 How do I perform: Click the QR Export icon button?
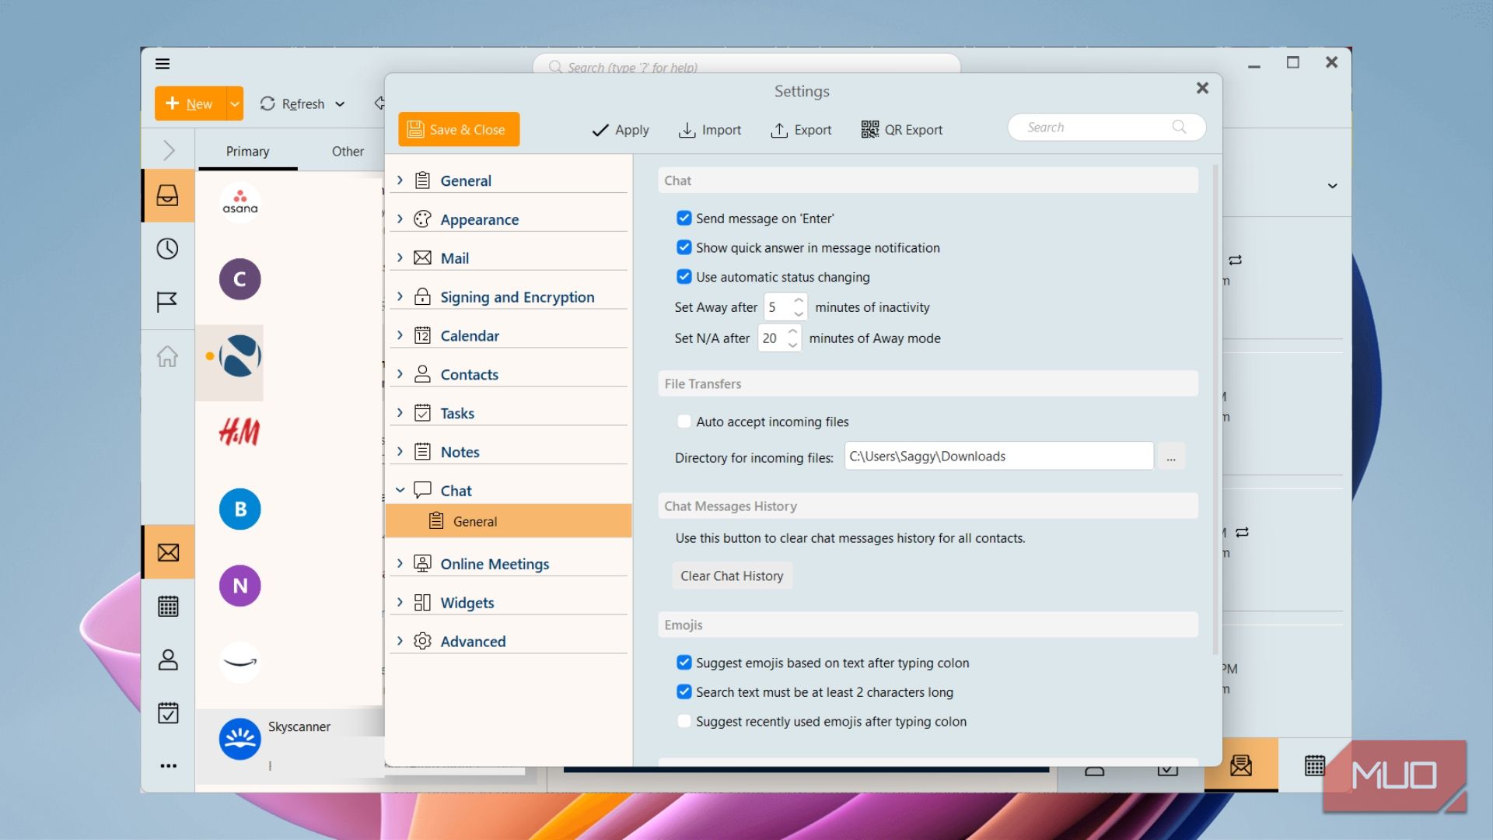tap(901, 130)
